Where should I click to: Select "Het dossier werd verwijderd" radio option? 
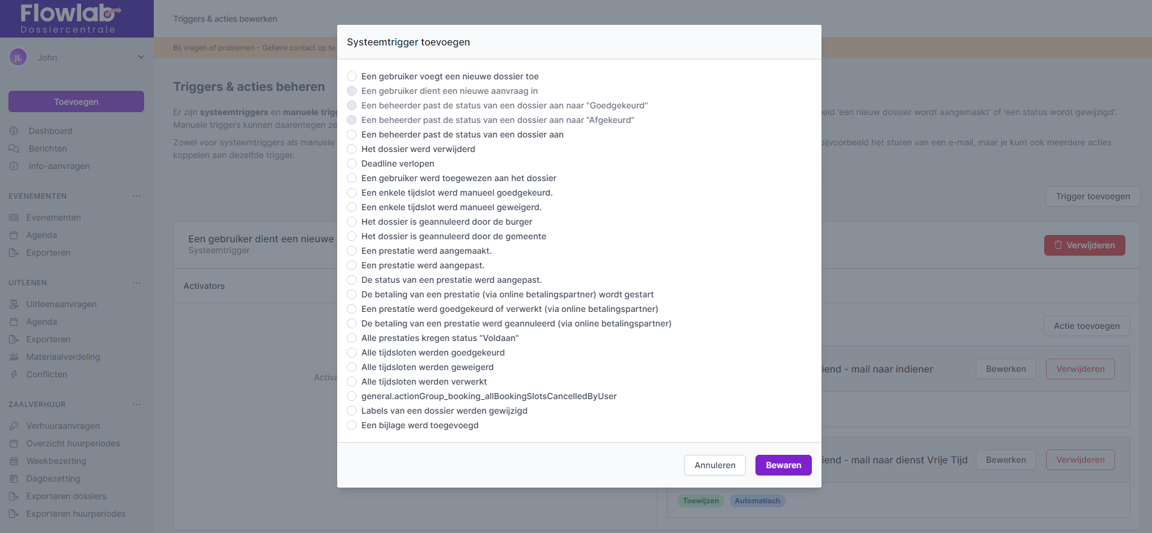pyautogui.click(x=352, y=149)
